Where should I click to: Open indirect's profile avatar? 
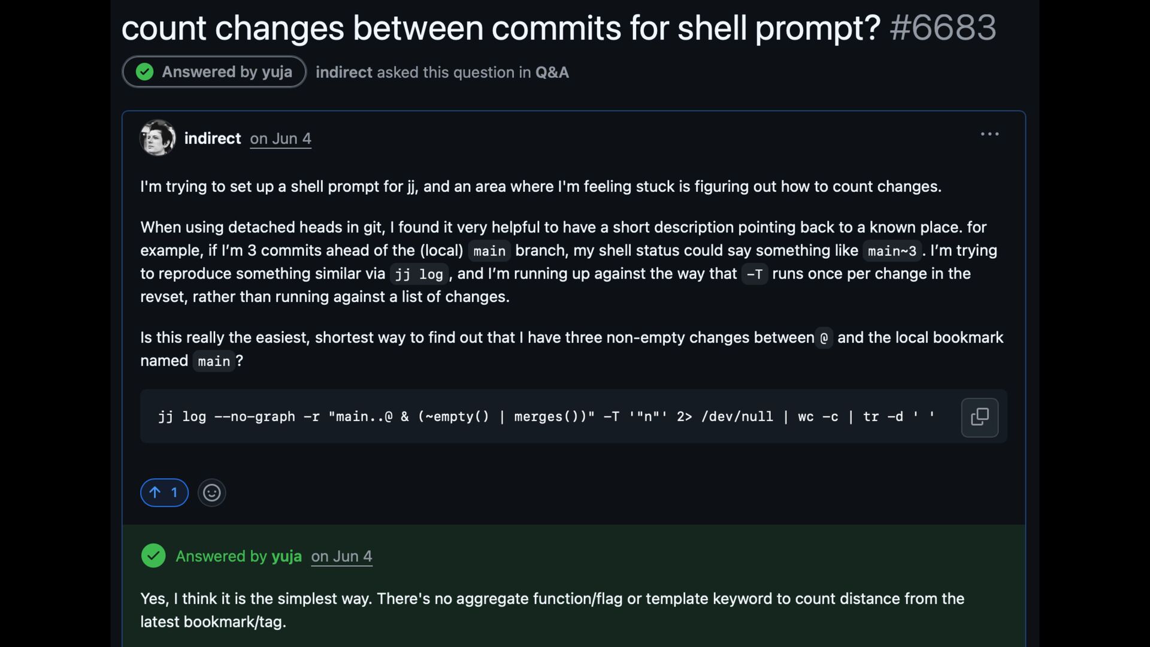click(x=158, y=138)
